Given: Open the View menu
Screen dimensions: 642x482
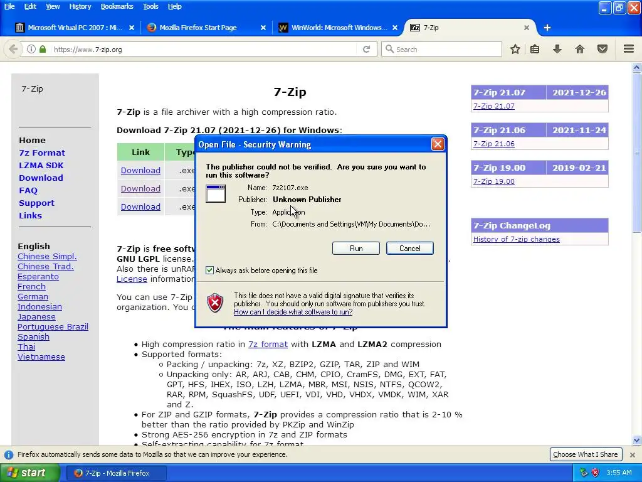Looking at the screenshot, I should click(x=53, y=6).
